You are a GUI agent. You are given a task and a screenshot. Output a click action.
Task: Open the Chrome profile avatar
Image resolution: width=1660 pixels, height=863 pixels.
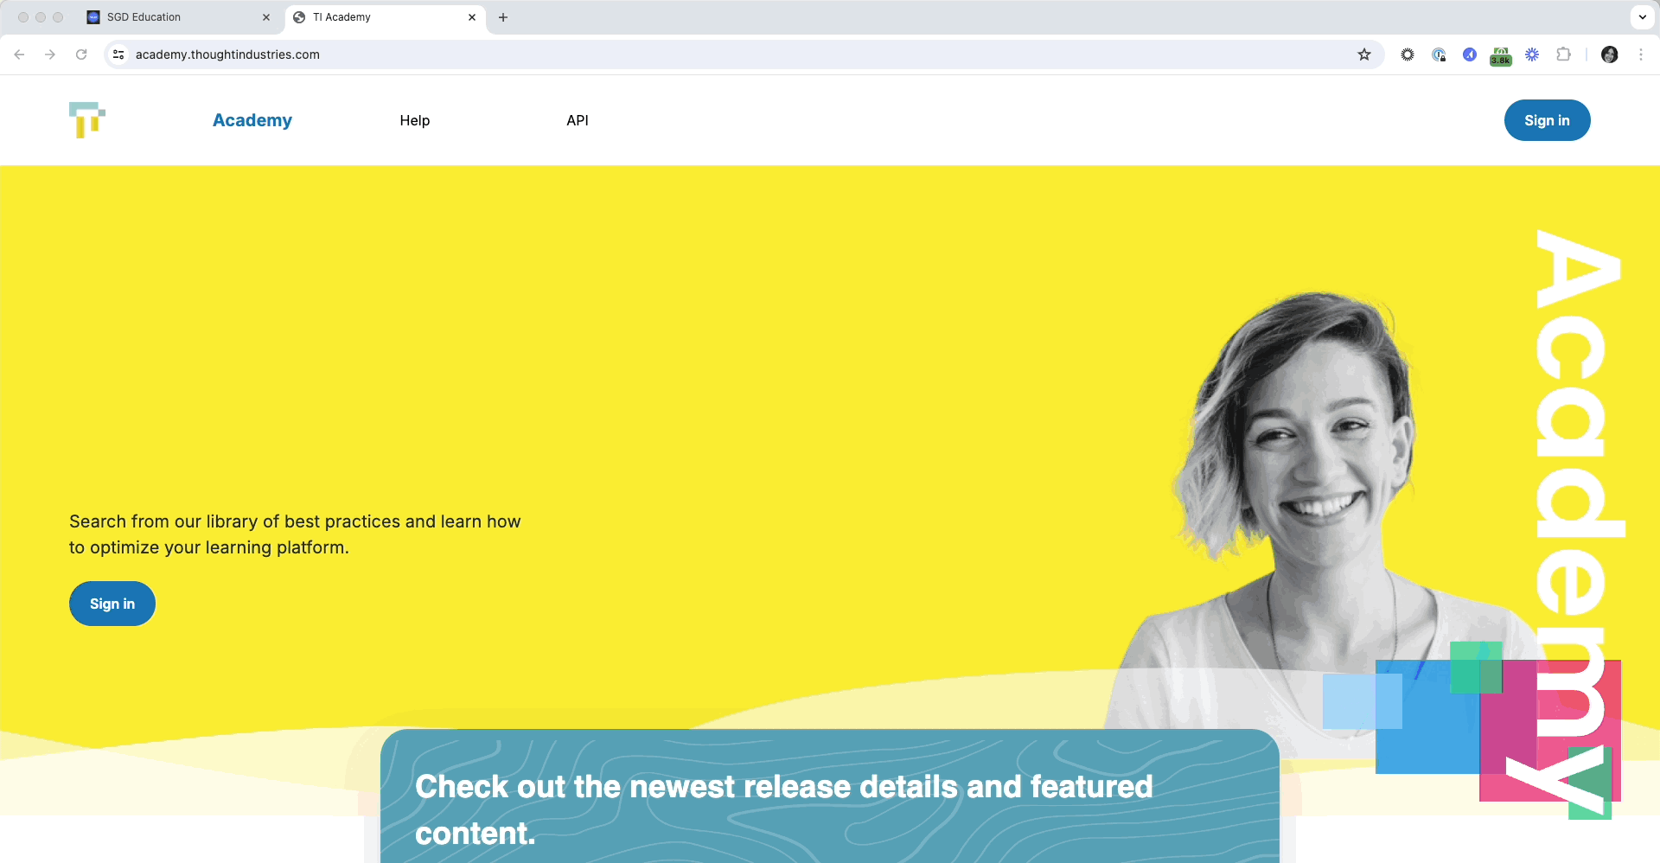(1610, 54)
